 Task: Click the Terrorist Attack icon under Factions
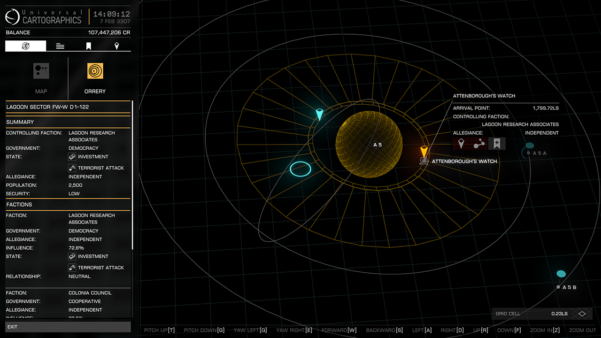pos(72,268)
